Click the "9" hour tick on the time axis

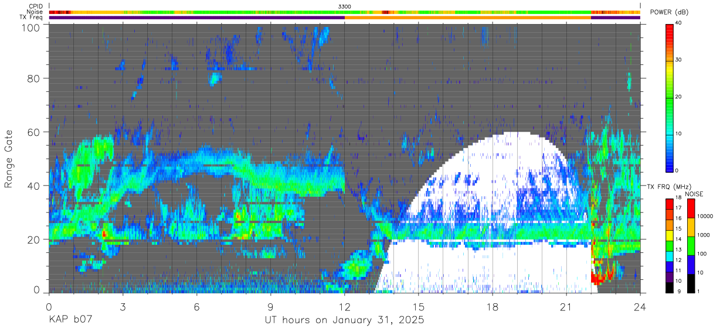[271, 306]
